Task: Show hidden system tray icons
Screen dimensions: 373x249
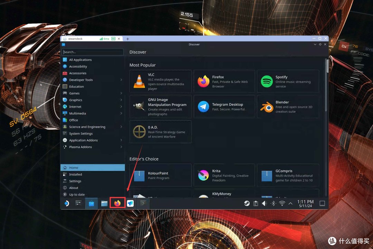Action: 290,203
